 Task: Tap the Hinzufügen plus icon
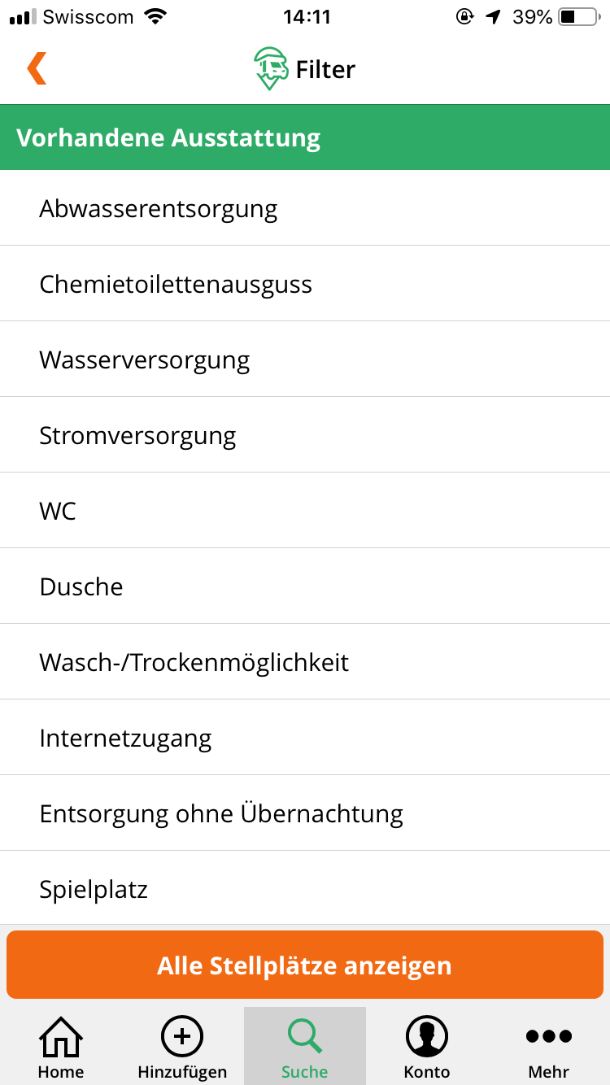182,1036
